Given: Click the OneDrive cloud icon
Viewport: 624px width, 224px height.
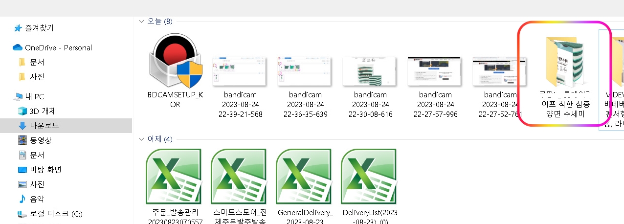Looking at the screenshot, I should coord(18,47).
